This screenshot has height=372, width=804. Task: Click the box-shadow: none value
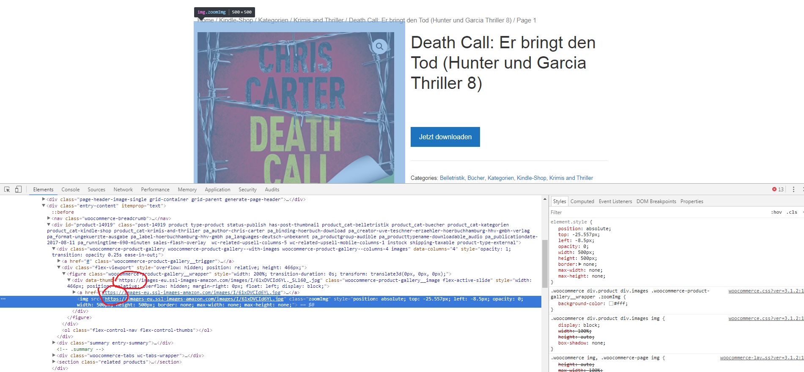coord(597,343)
